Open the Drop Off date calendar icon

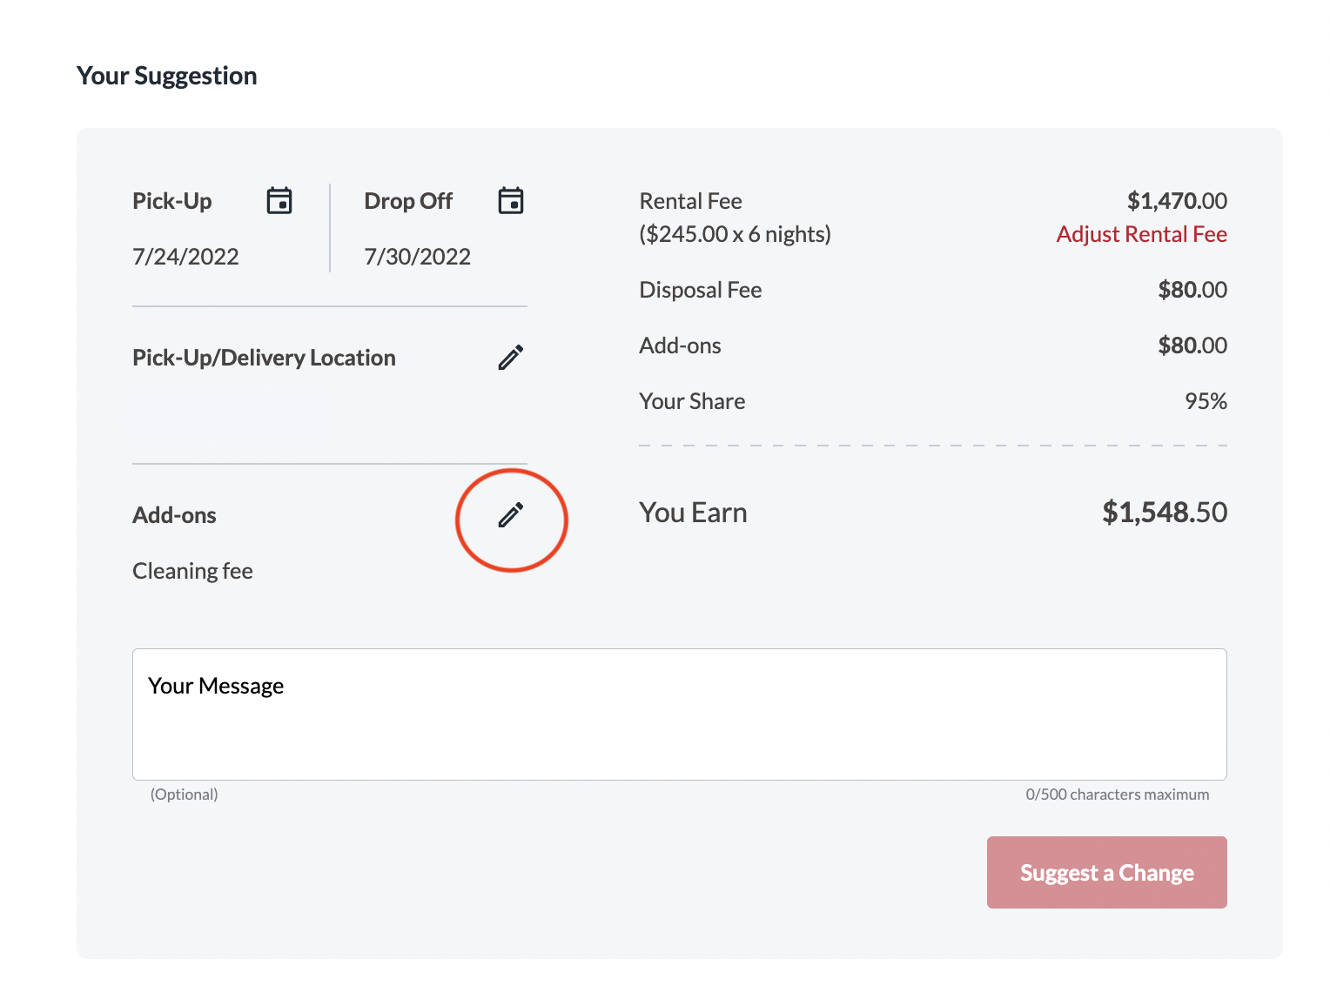[511, 200]
